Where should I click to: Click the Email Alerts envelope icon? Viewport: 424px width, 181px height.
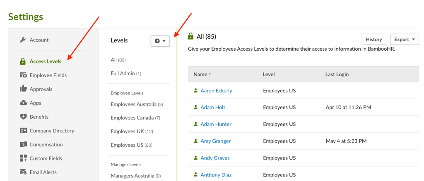pyautogui.click(x=23, y=172)
